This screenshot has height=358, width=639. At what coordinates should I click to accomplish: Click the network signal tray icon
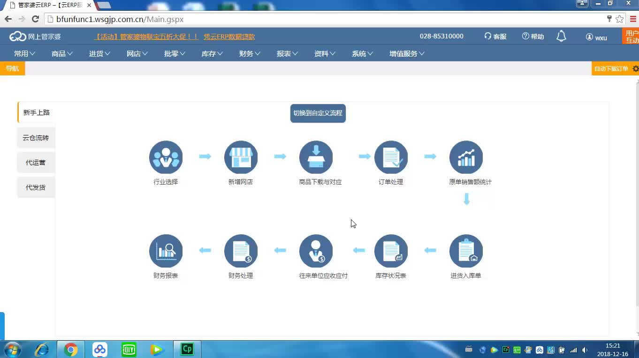pos(573,350)
